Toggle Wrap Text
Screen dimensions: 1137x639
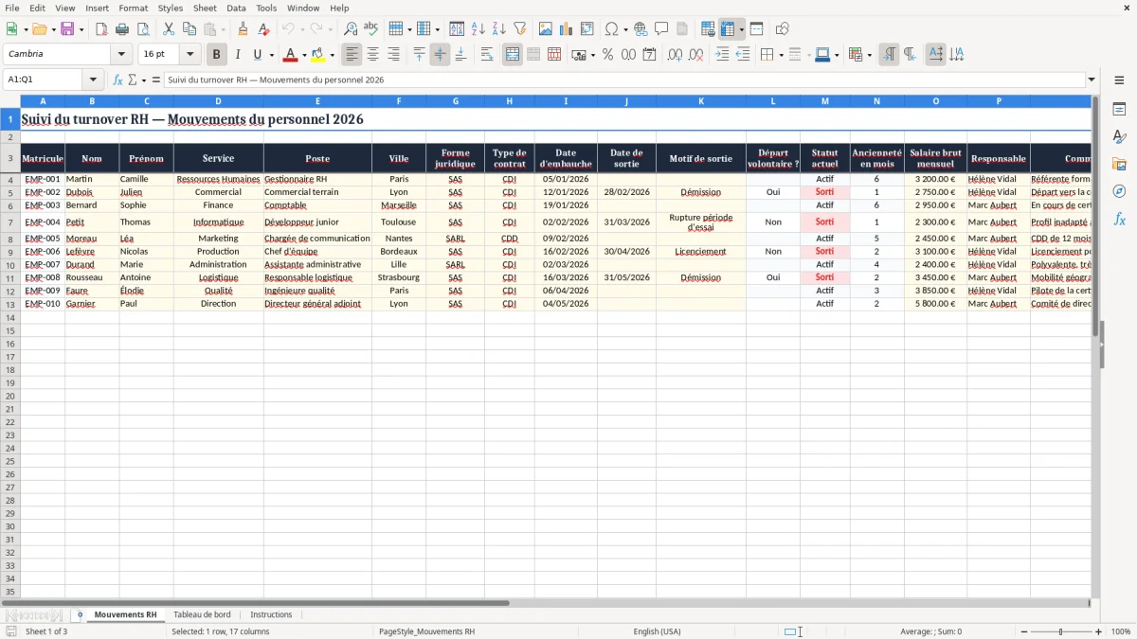coord(487,55)
